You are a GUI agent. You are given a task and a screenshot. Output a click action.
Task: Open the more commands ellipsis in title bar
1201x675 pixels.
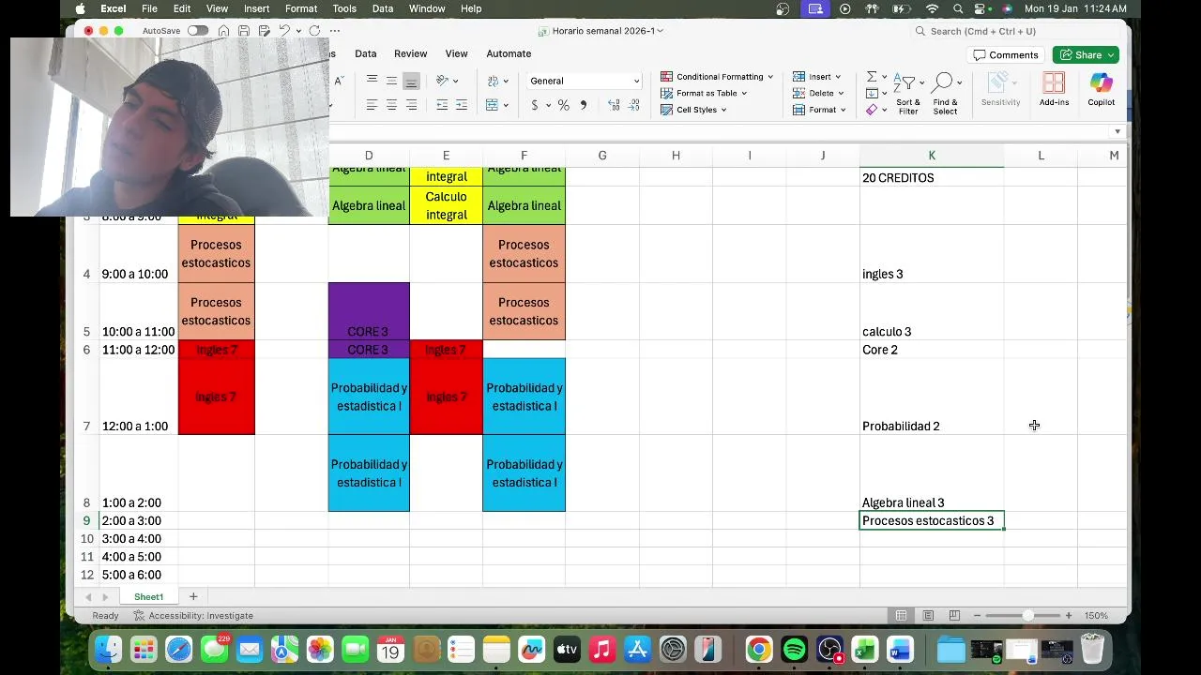point(335,31)
